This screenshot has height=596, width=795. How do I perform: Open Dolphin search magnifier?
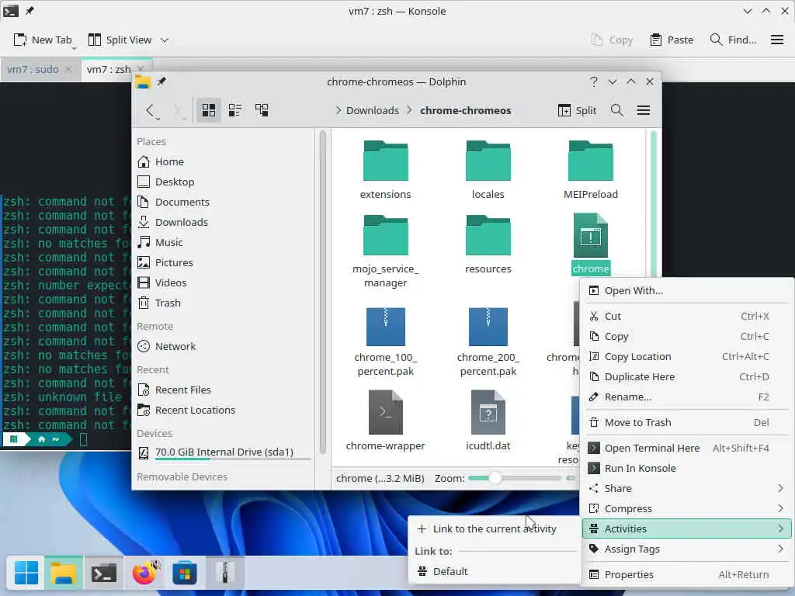616,110
